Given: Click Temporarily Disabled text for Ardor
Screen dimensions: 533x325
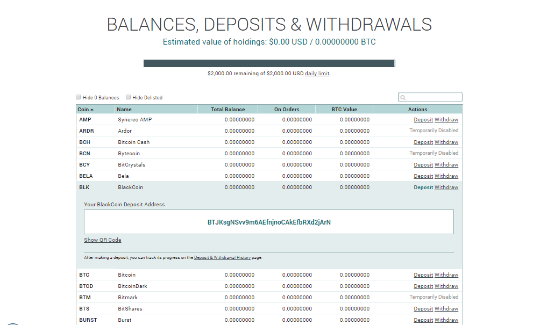Looking at the screenshot, I should click(433, 131).
